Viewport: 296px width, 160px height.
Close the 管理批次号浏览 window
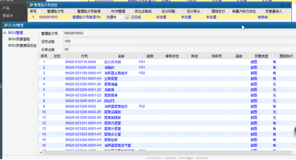coord(288,5)
